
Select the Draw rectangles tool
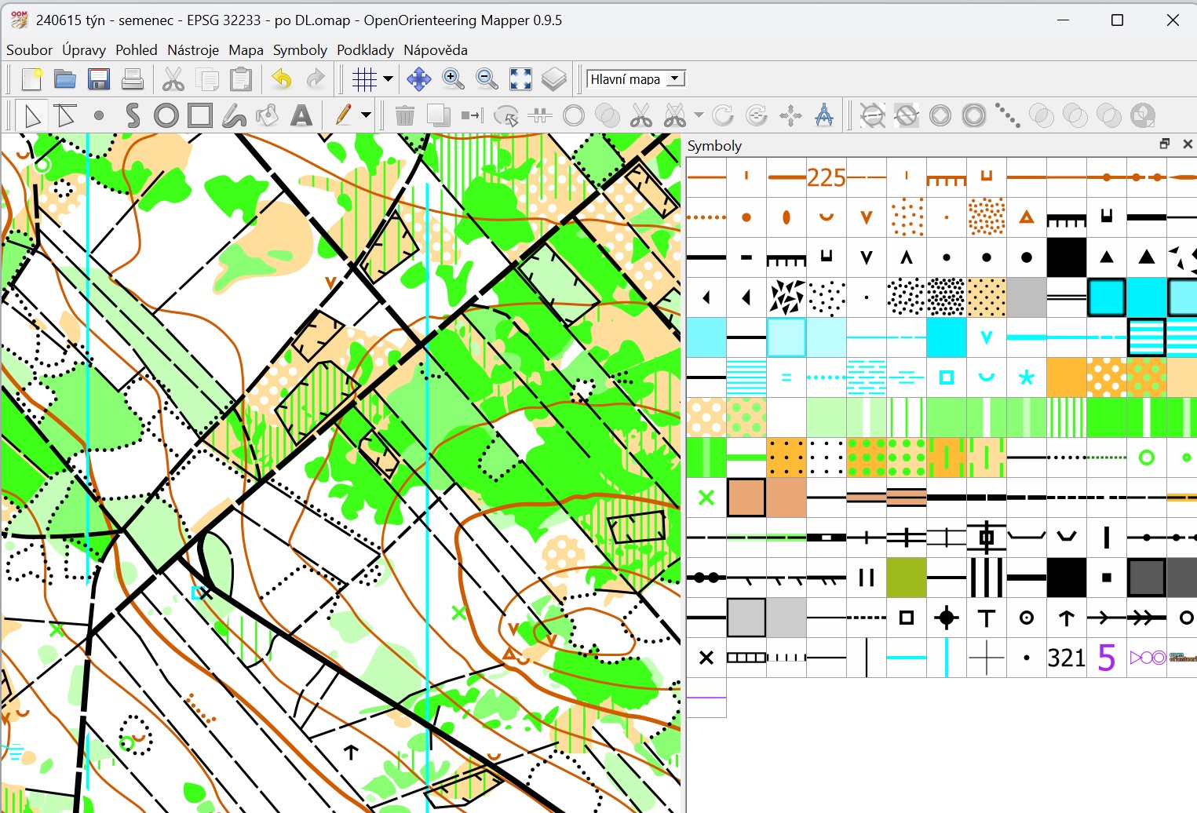tap(199, 116)
